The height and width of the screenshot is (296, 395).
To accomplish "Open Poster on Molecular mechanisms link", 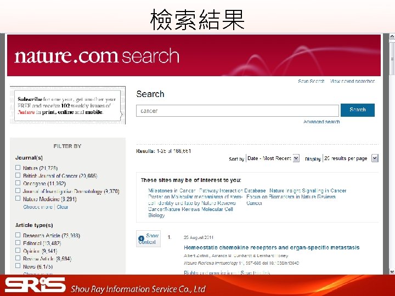I will pos(195,206).
